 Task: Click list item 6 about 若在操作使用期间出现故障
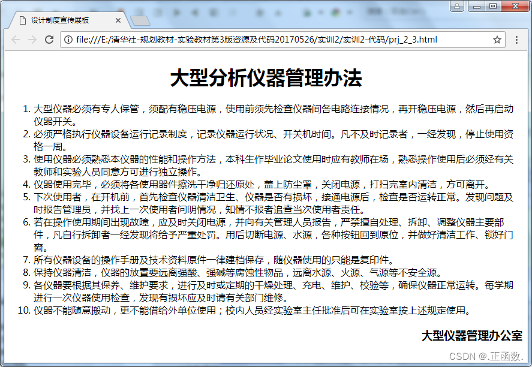click(x=273, y=234)
